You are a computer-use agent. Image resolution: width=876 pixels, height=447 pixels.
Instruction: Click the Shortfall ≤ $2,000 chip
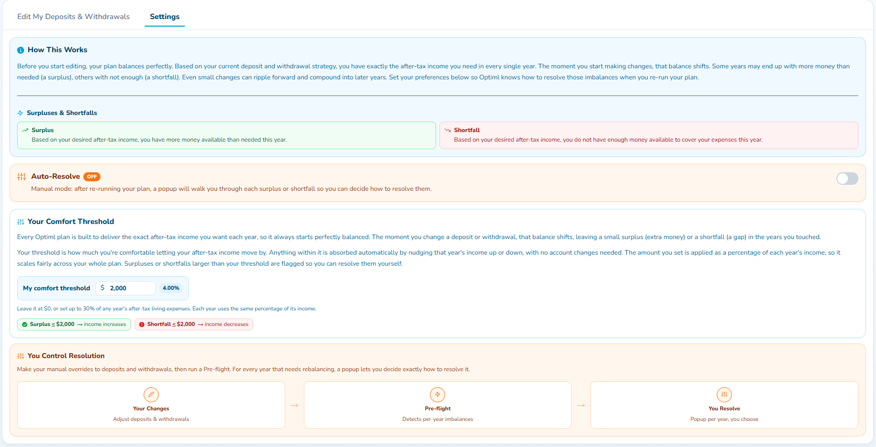(x=194, y=324)
